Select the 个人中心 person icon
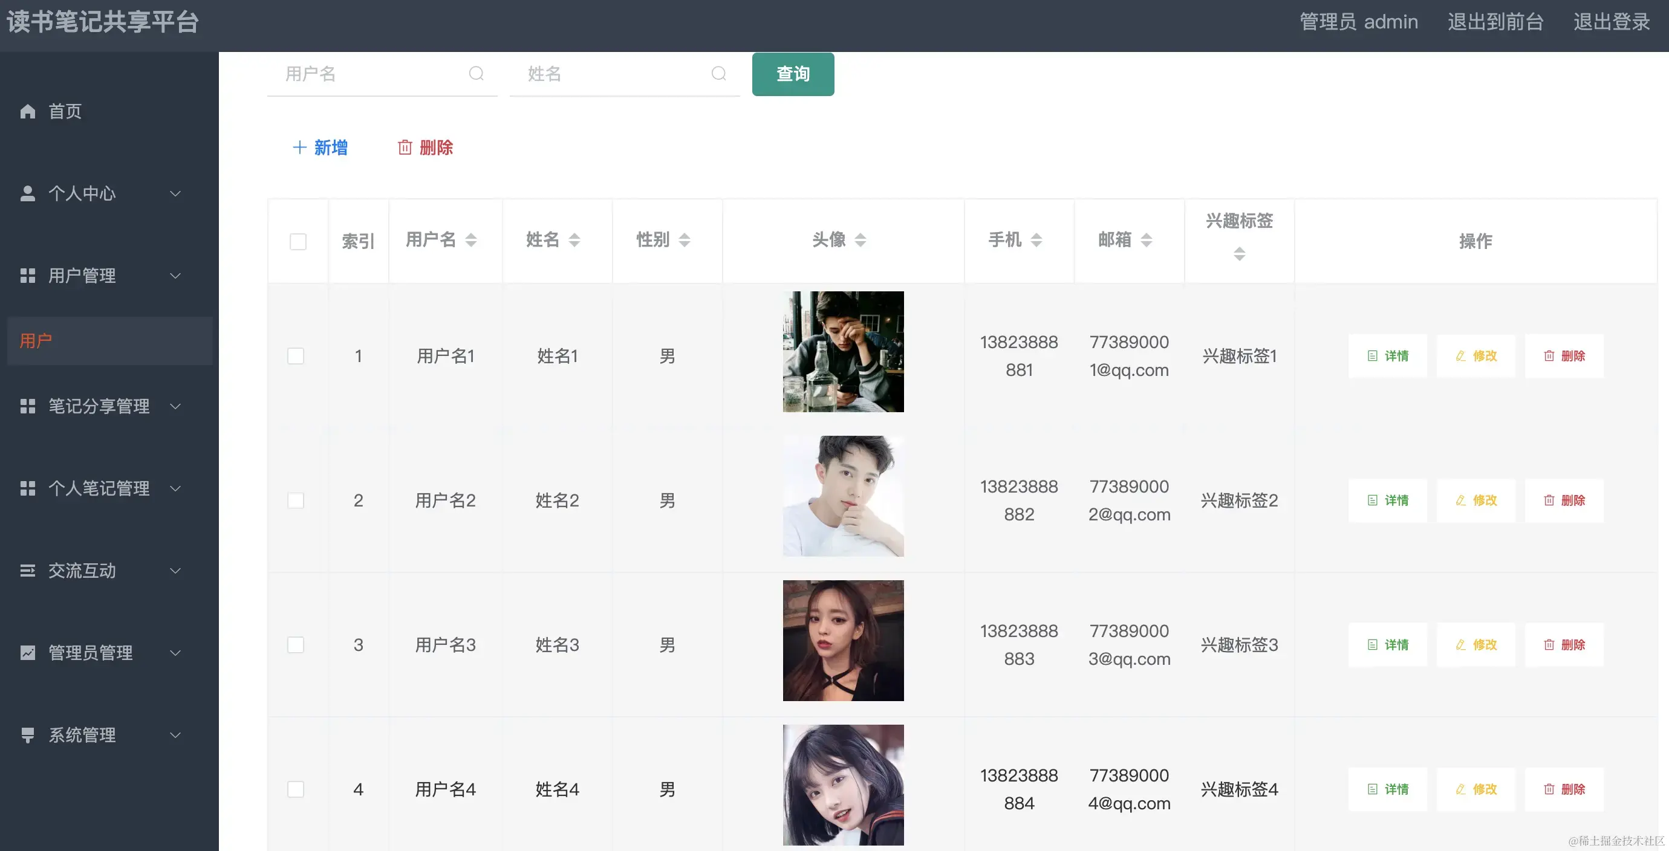Screen dimensions: 1669x851 28,192
